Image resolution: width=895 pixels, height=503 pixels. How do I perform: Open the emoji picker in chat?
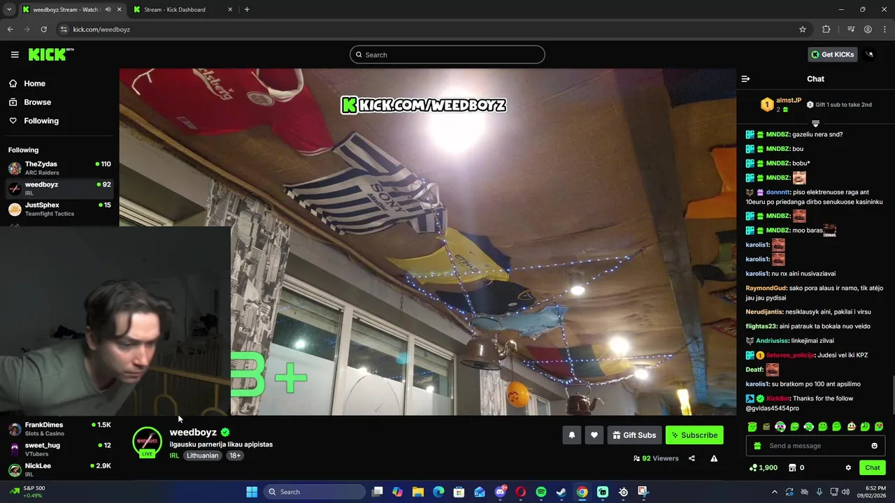tap(874, 446)
